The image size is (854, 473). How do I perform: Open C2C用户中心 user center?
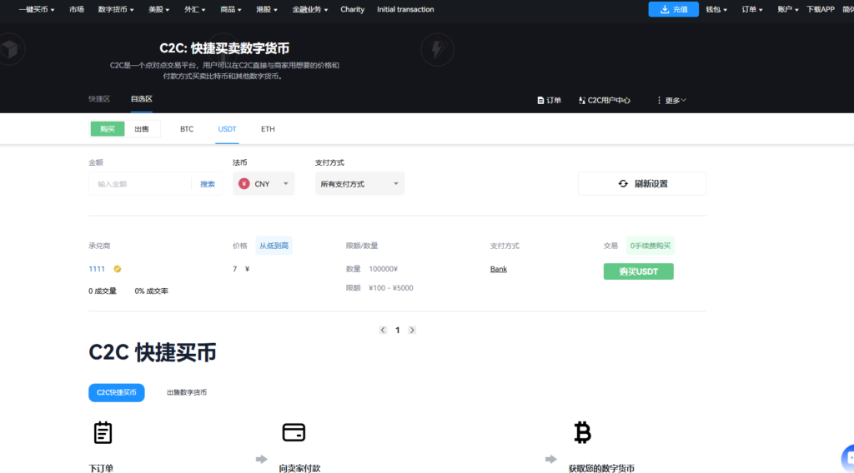tap(605, 101)
